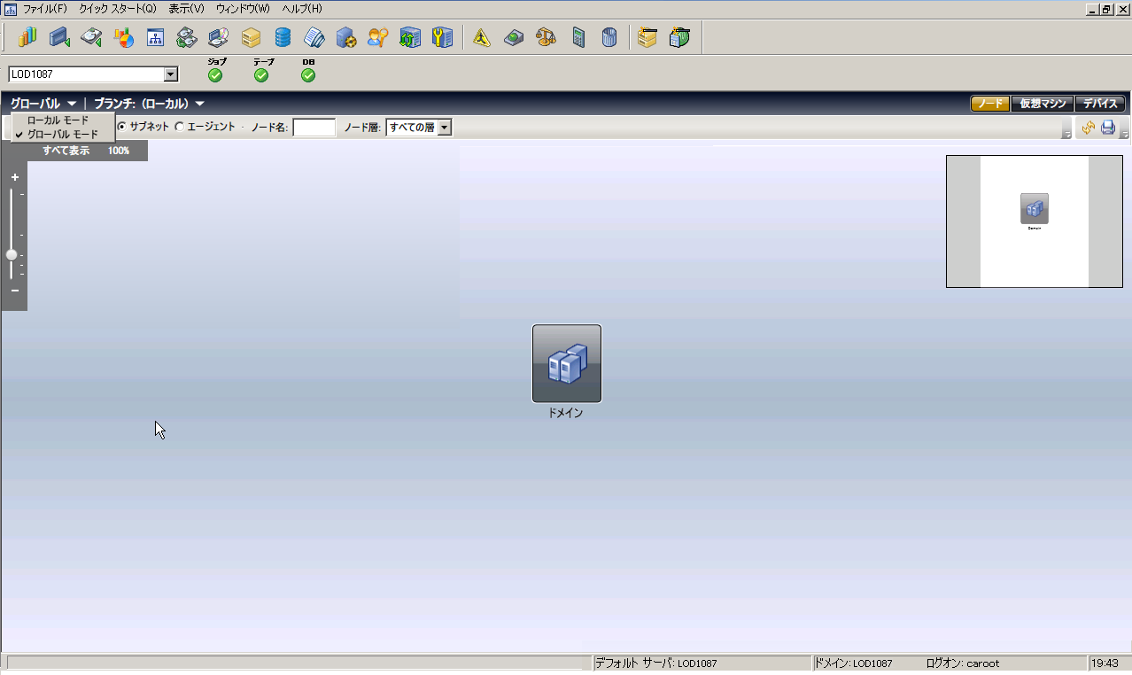
Task: Open Job Status via the bar chart icon
Action: coord(27,38)
